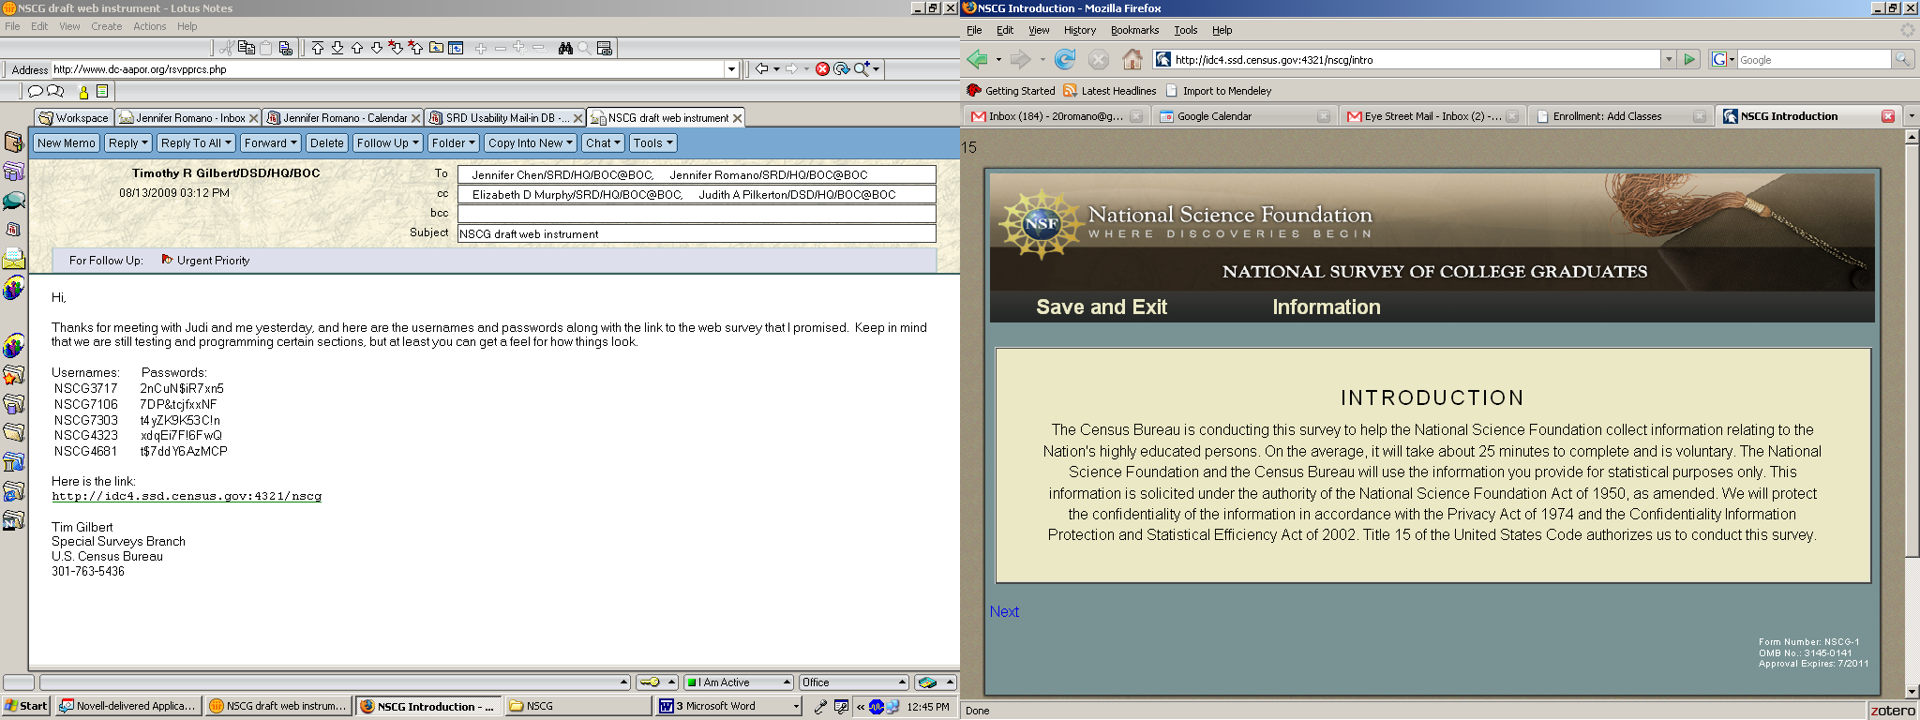Click the Delete button in the mail action bar
Image resolution: width=1920 pixels, height=720 pixels.
tap(326, 143)
